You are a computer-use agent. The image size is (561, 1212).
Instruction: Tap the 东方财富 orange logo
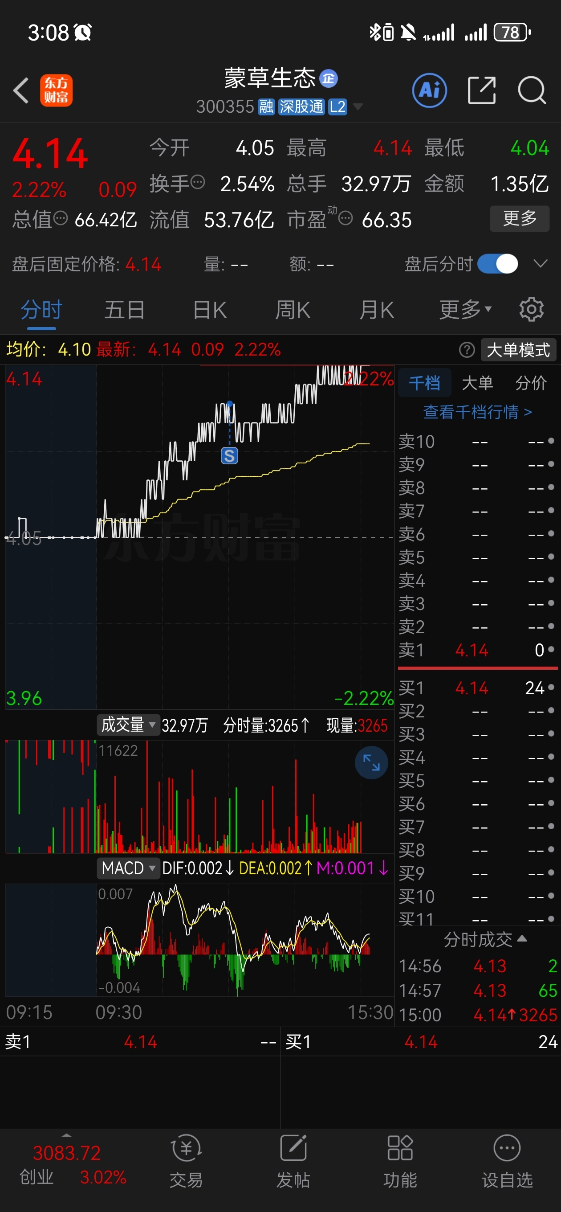pyautogui.click(x=56, y=90)
